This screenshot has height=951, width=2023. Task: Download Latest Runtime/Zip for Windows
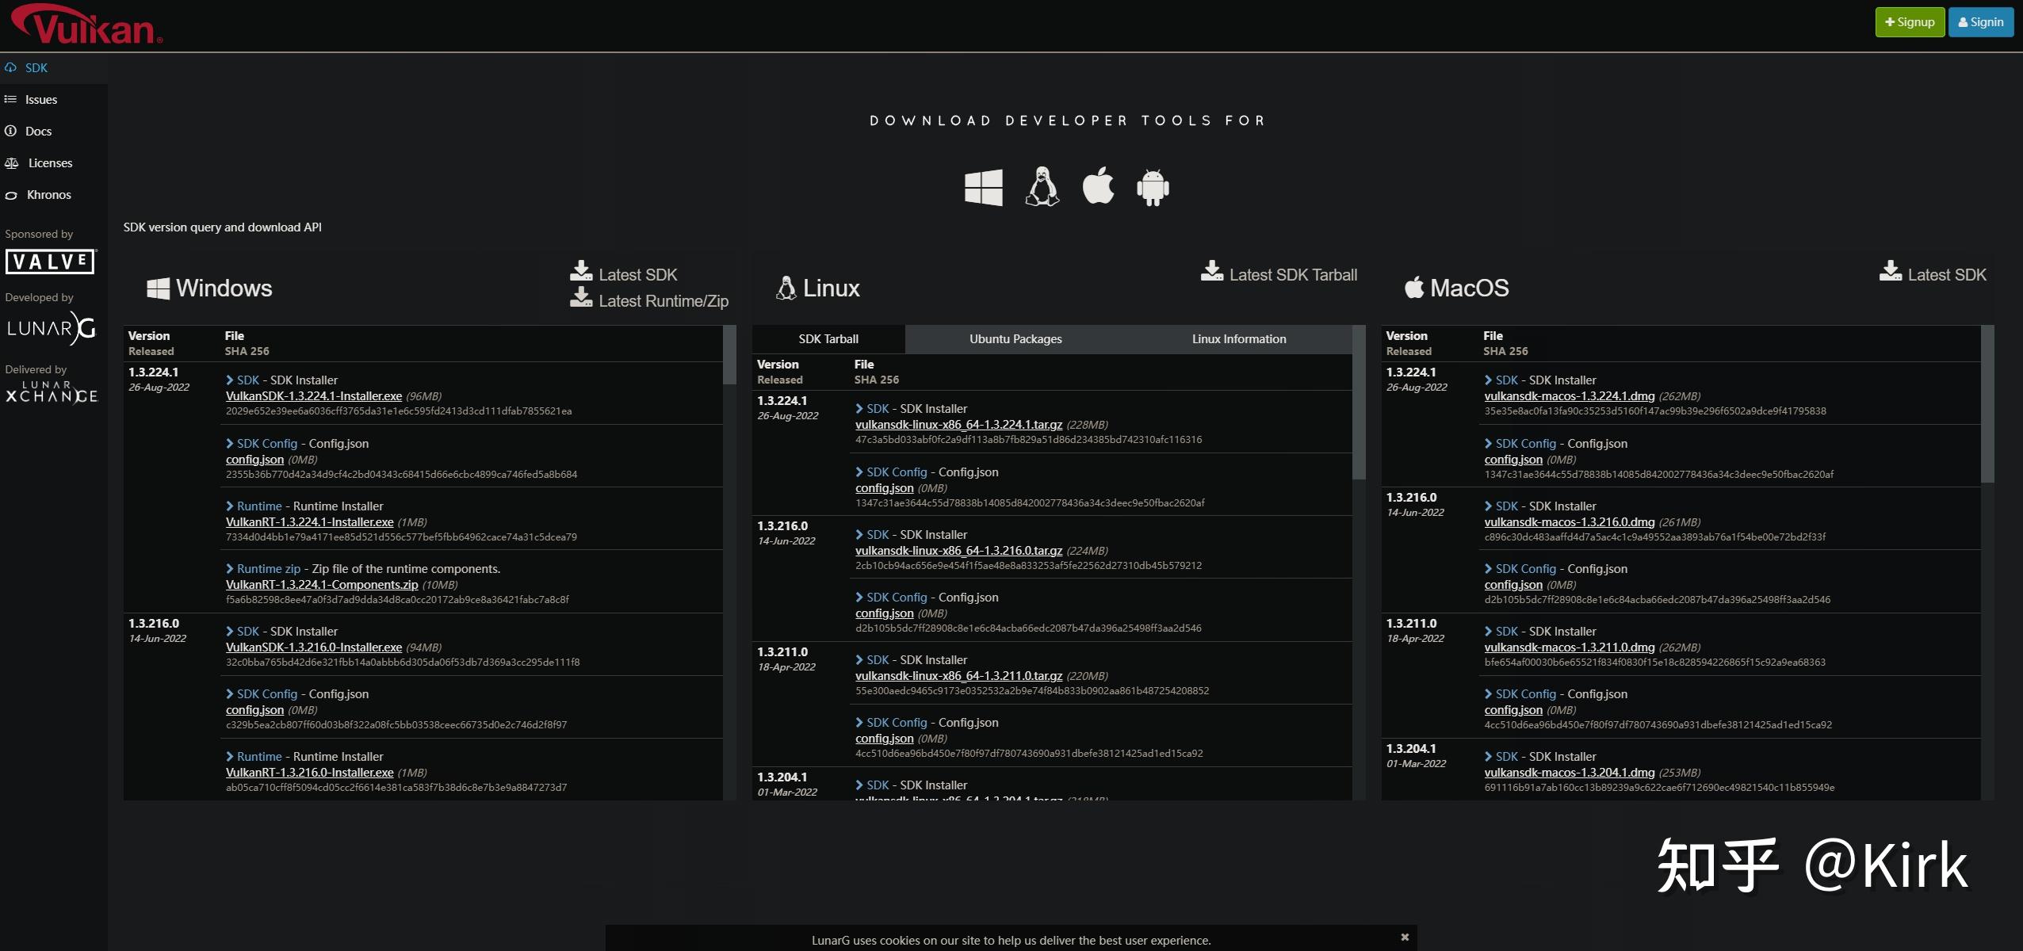[x=648, y=300]
